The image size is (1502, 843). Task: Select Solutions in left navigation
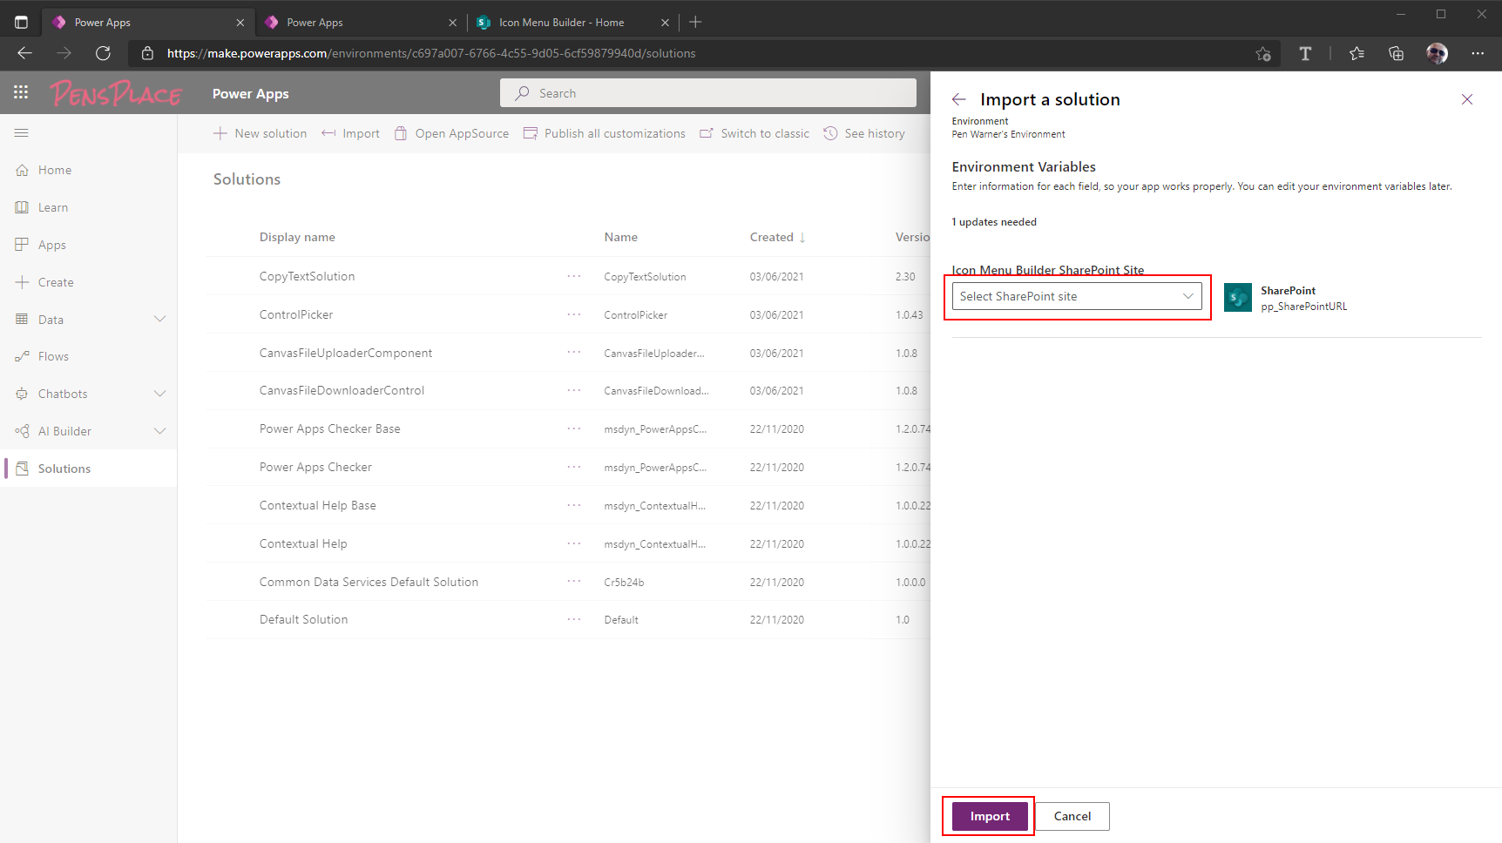[x=88, y=469]
